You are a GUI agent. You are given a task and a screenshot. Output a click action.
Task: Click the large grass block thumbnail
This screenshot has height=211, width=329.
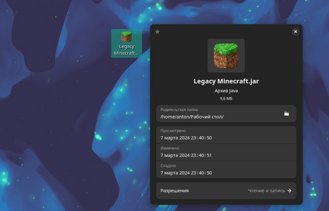tap(226, 55)
